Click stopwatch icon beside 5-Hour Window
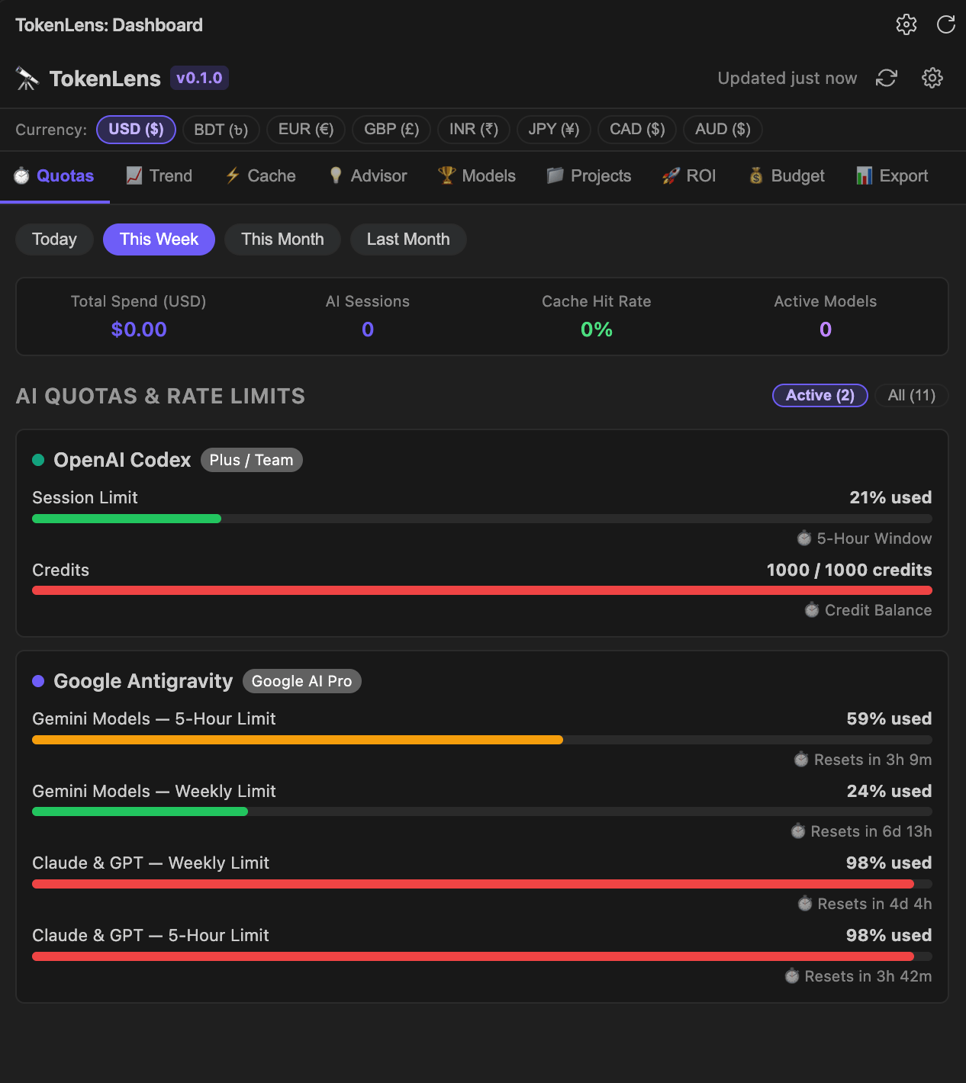The width and height of the screenshot is (966, 1083). (x=804, y=538)
